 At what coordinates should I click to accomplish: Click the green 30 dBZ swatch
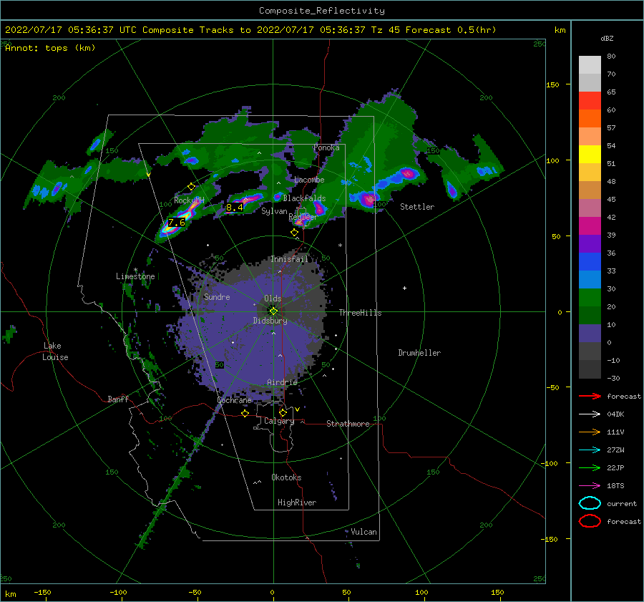(590, 297)
